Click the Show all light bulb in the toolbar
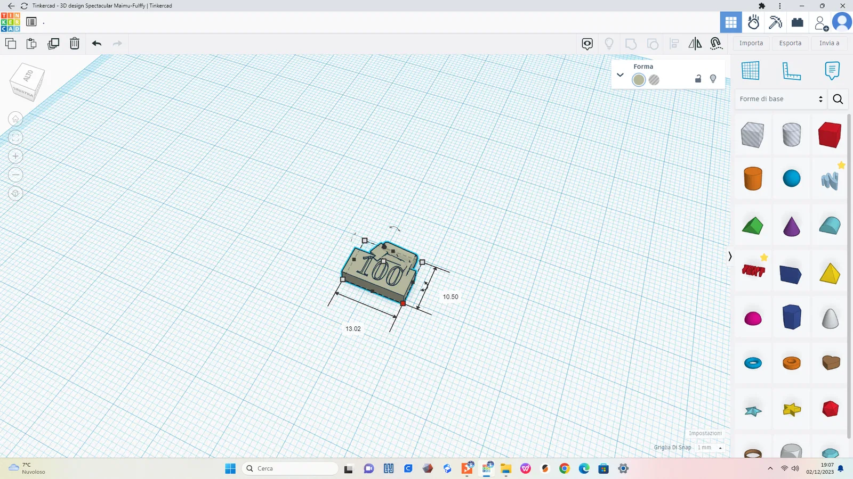The image size is (853, 479). [x=609, y=44]
